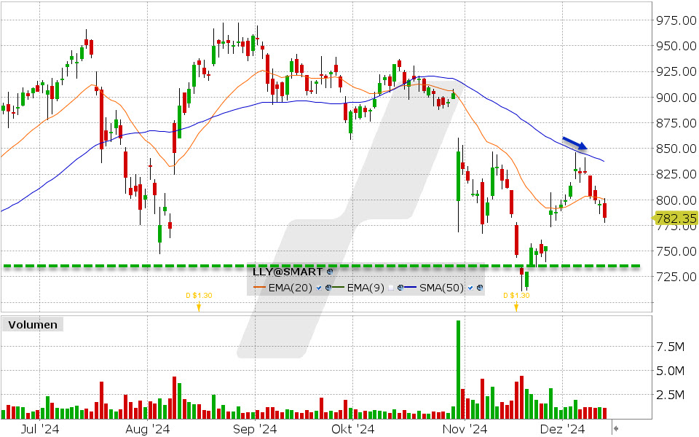Click the 750.00 price axis label
The width and height of the screenshot is (699, 437).
tap(676, 251)
